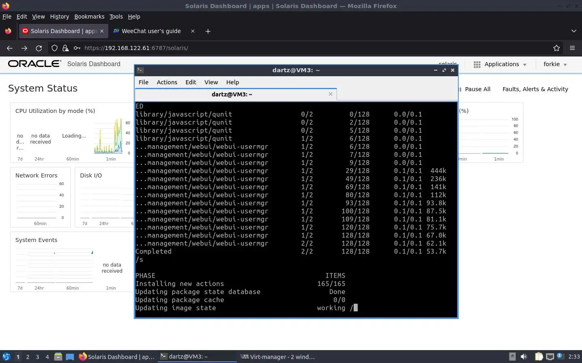
Task: Open terminal Help menu
Action: pyautogui.click(x=232, y=82)
